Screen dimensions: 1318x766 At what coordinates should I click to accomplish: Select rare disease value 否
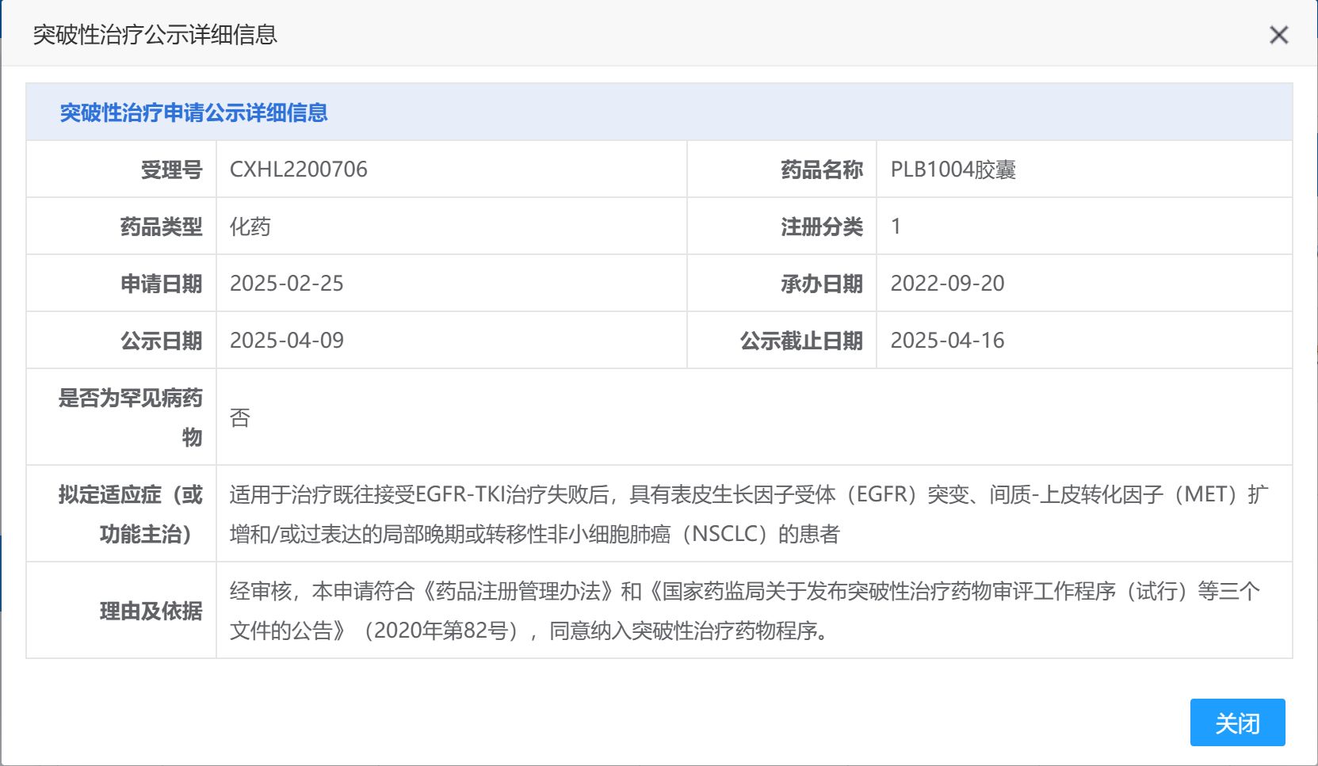(240, 417)
